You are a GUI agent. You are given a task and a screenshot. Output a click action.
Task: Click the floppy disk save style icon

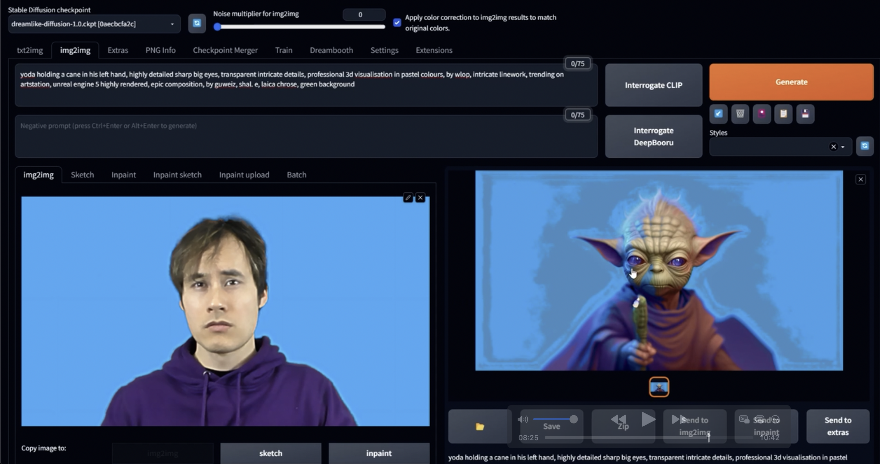(805, 114)
